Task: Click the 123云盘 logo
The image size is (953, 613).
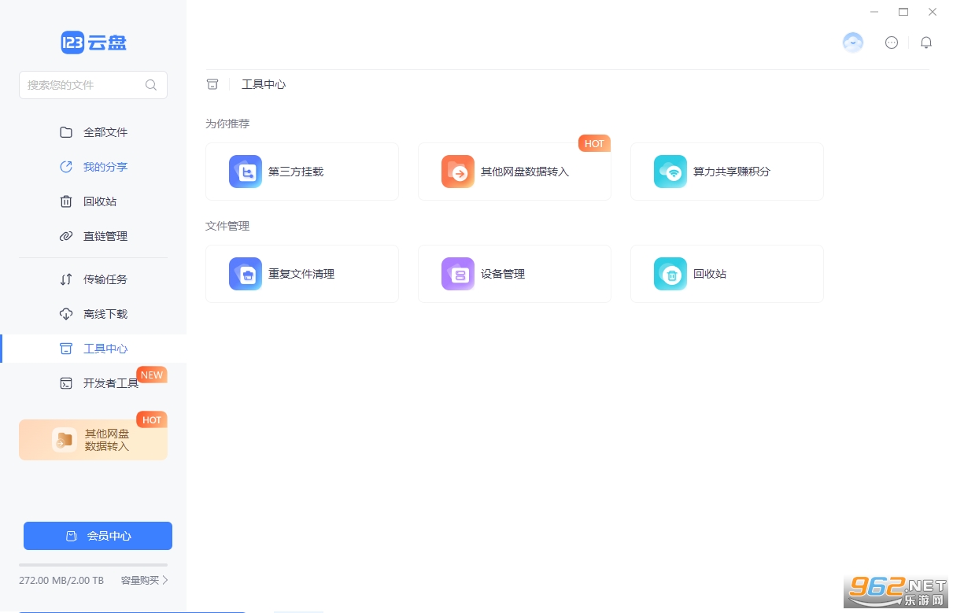Action: coord(94,42)
